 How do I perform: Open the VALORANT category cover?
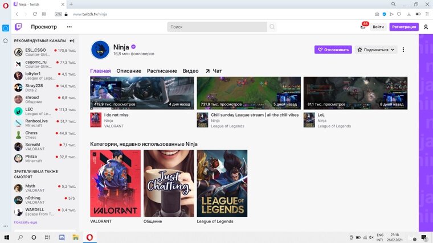click(115, 183)
